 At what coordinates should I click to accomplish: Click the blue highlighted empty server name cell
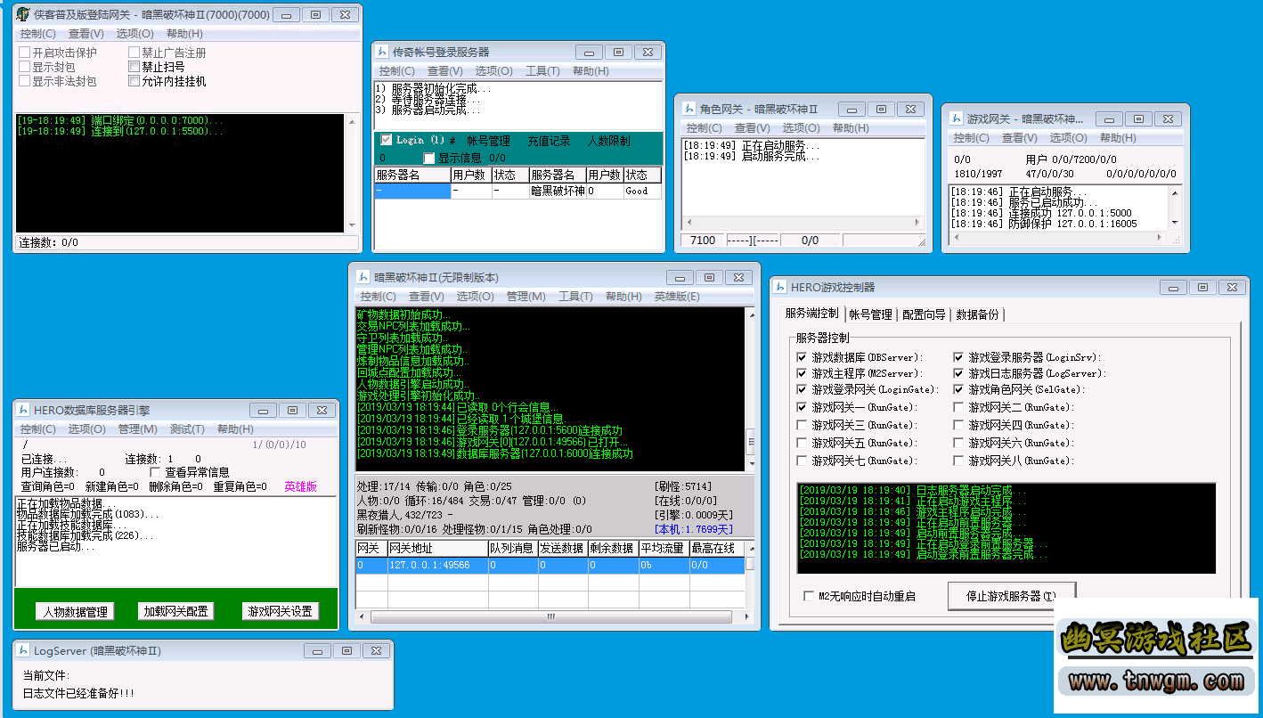tap(412, 191)
